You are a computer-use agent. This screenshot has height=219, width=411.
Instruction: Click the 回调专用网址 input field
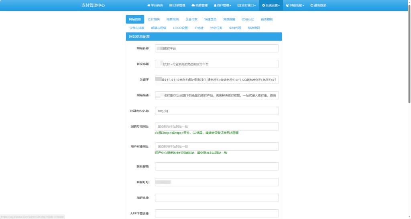(x=217, y=127)
